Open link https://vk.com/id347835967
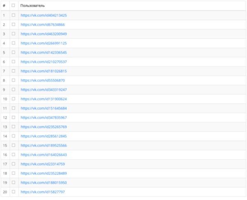 [x=44, y=118]
